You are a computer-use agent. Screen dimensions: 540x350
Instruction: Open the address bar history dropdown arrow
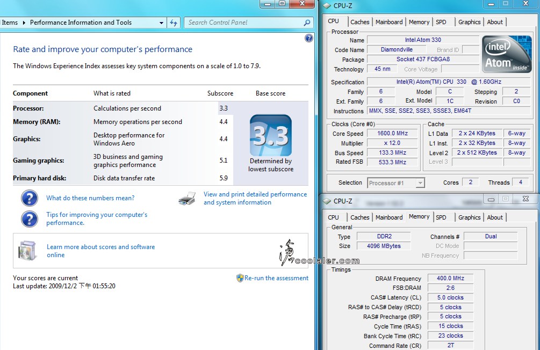point(161,23)
